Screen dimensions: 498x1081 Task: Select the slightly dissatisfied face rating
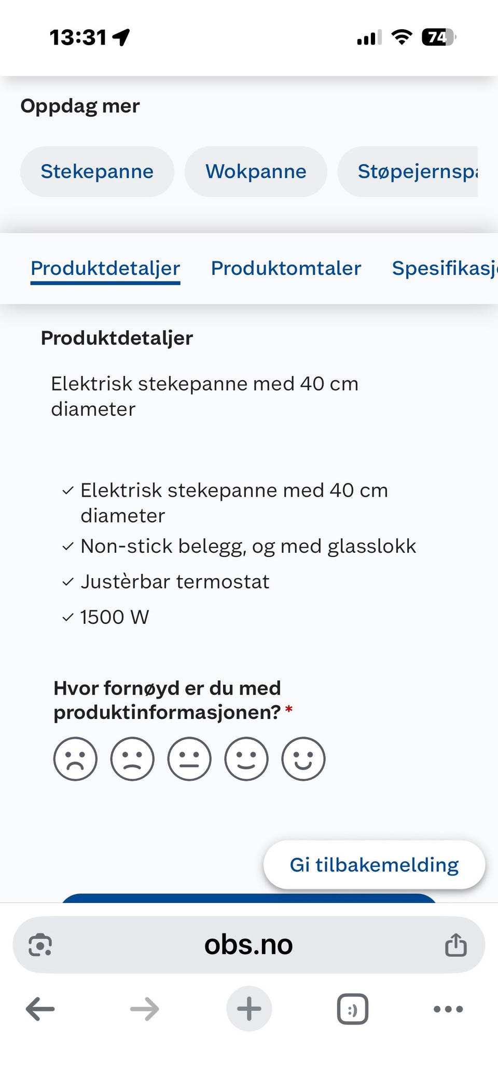coord(132,758)
